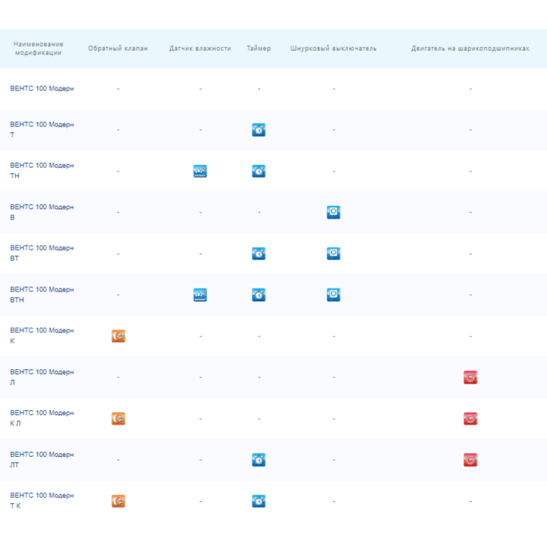547x547 pixels.
Task: Click backdraft valve icon in Модерн Т К row
Action: (x=118, y=501)
